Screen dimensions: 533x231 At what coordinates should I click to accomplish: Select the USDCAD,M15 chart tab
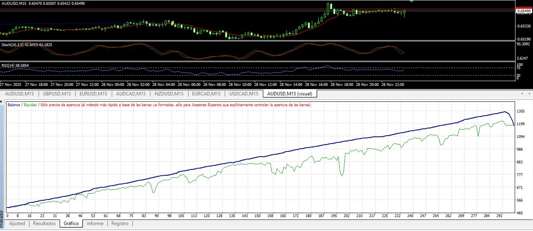point(243,94)
